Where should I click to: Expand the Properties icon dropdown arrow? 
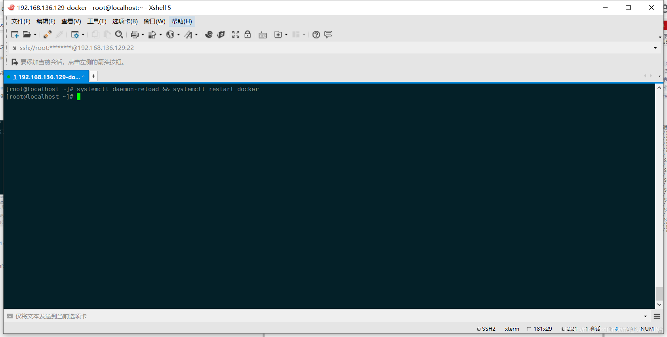click(x=83, y=34)
